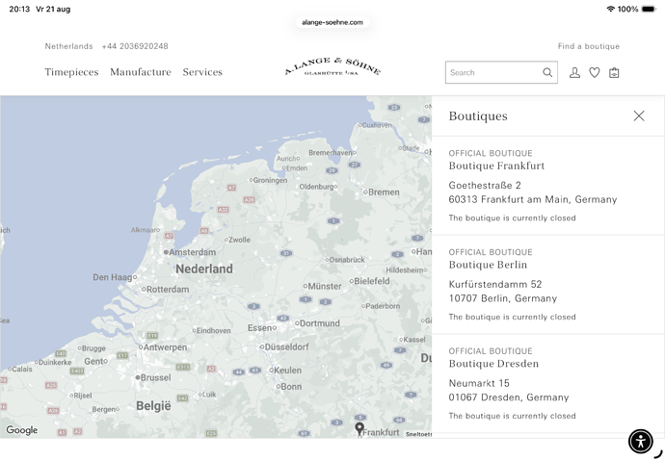Click the Dortmund label on the map
Viewport: 665px width, 461px height.
click(320, 323)
